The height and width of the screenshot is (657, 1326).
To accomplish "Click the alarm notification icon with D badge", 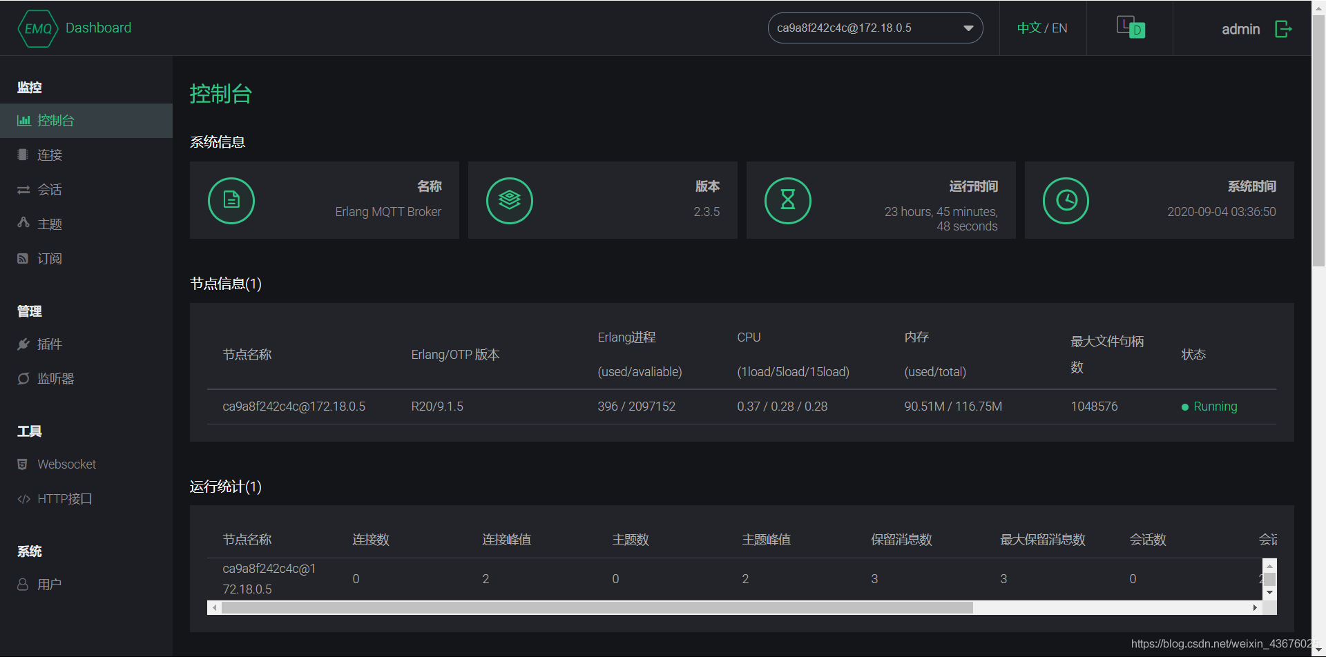I will (x=1129, y=28).
